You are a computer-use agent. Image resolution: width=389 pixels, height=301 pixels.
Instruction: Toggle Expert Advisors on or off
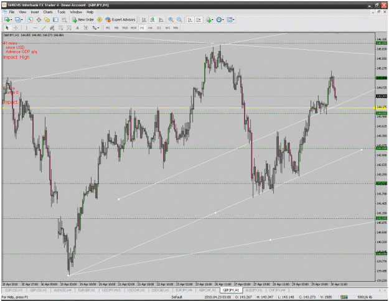pos(120,19)
